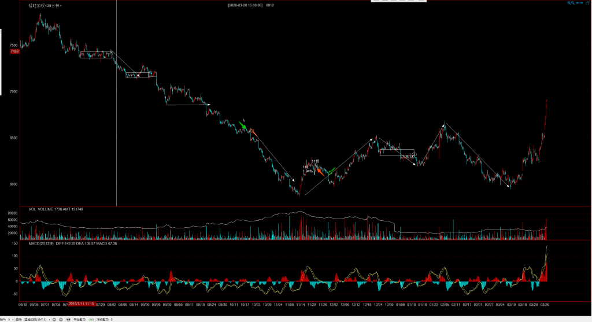The height and width of the screenshot is (322, 592).
Task: Select the white rectangle drawing near 12/30
Action: [x=397, y=152]
